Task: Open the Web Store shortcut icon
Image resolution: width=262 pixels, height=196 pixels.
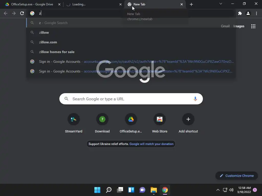Action: pos(160,119)
